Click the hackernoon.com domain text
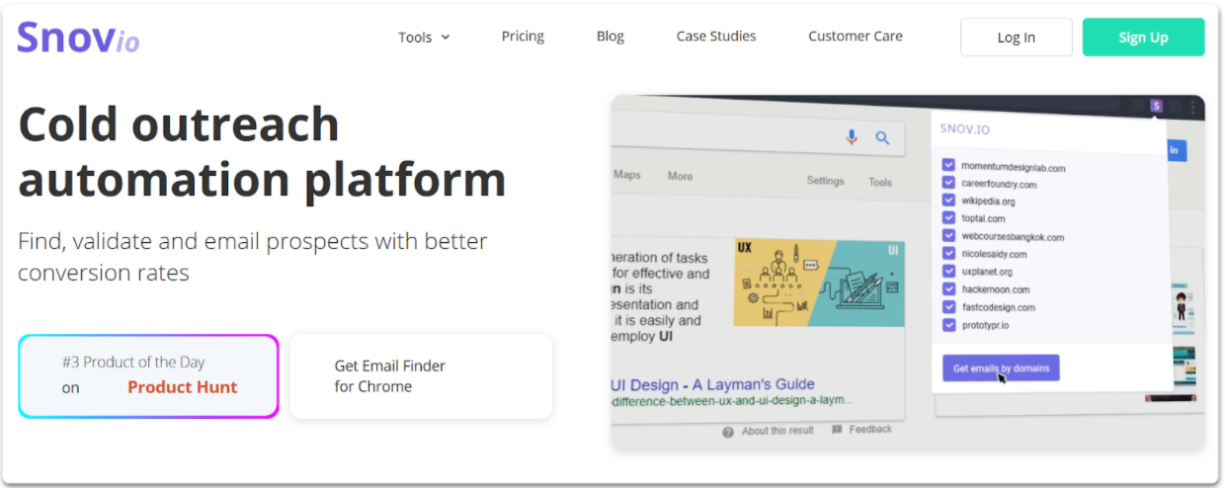The width and height of the screenshot is (1225, 488). pos(996,289)
